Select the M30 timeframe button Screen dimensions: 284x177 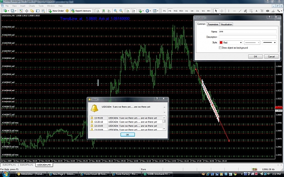coord(181,11)
